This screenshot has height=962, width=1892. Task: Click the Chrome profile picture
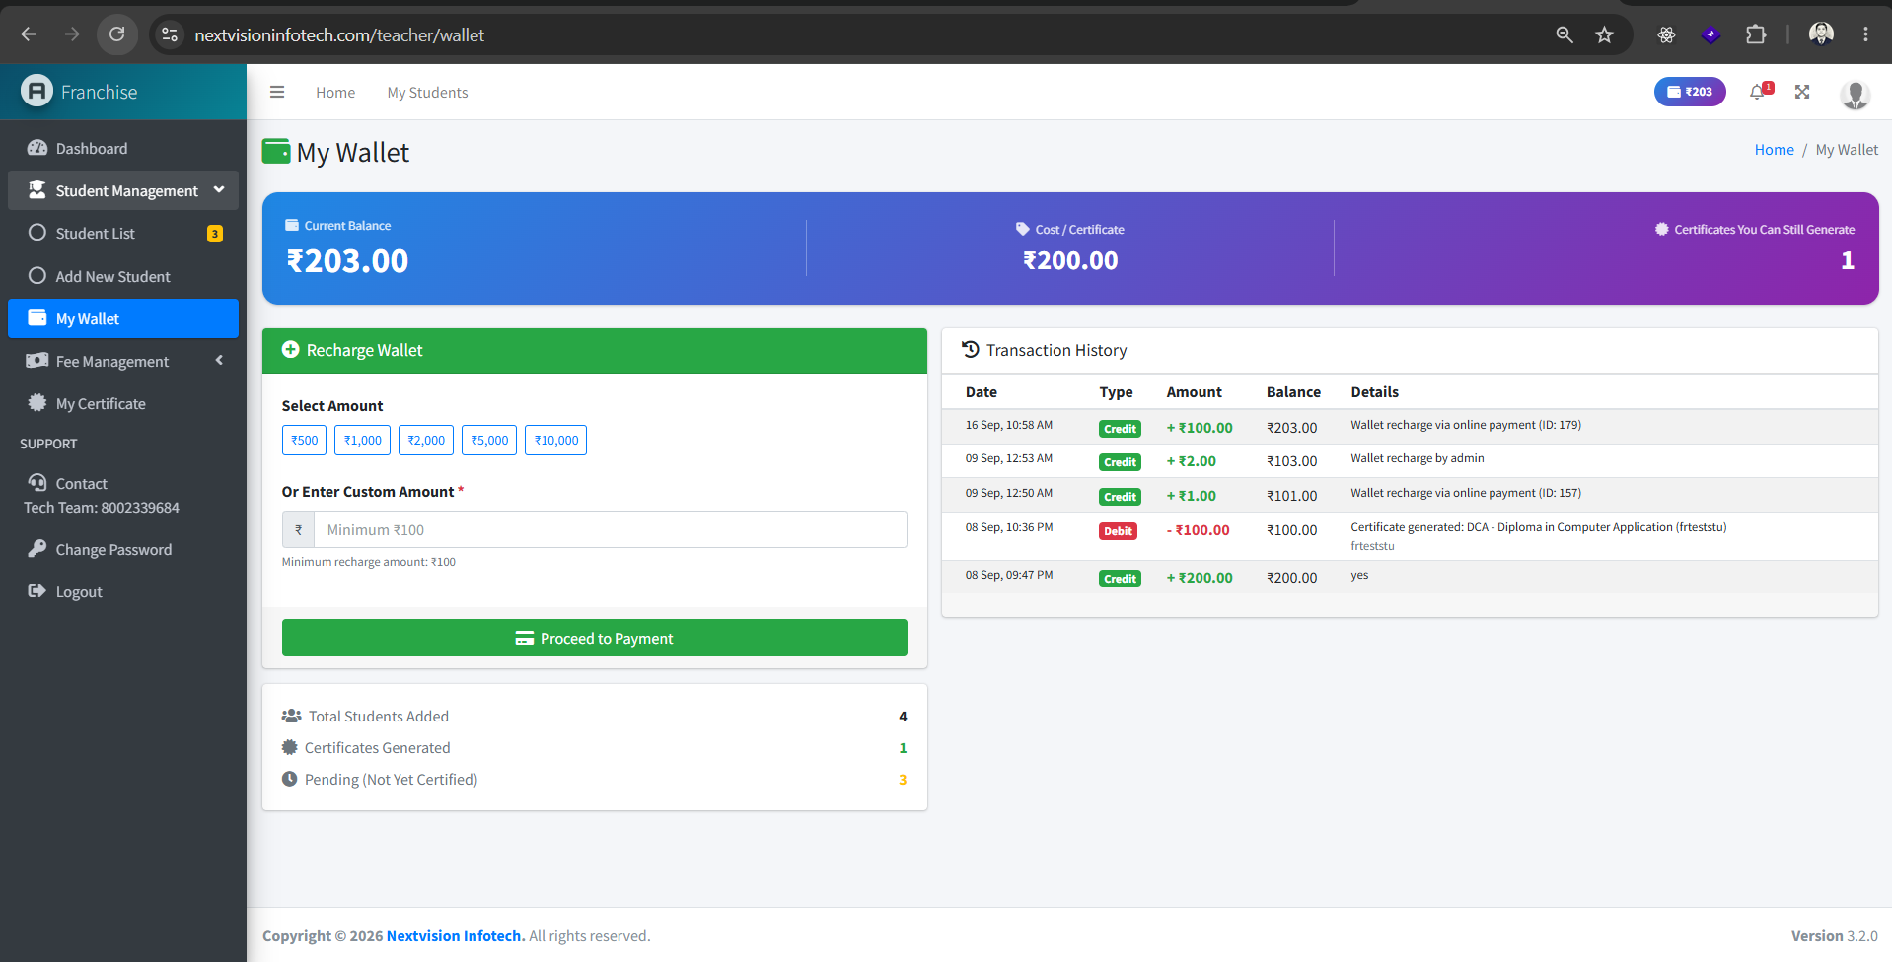[1821, 34]
